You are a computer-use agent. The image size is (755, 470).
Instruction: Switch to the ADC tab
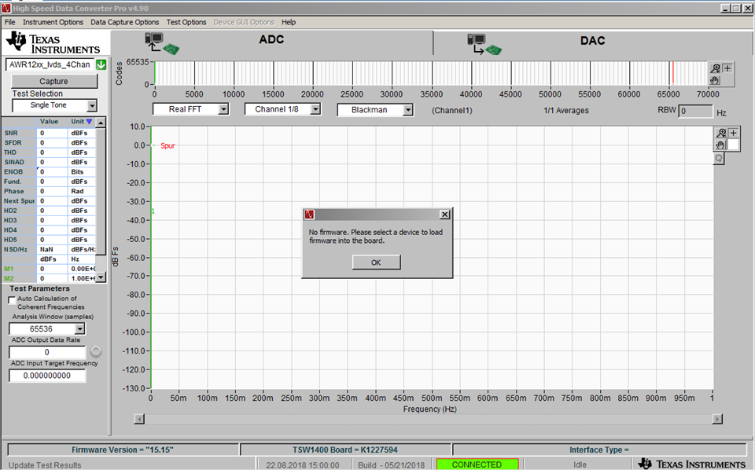271,40
